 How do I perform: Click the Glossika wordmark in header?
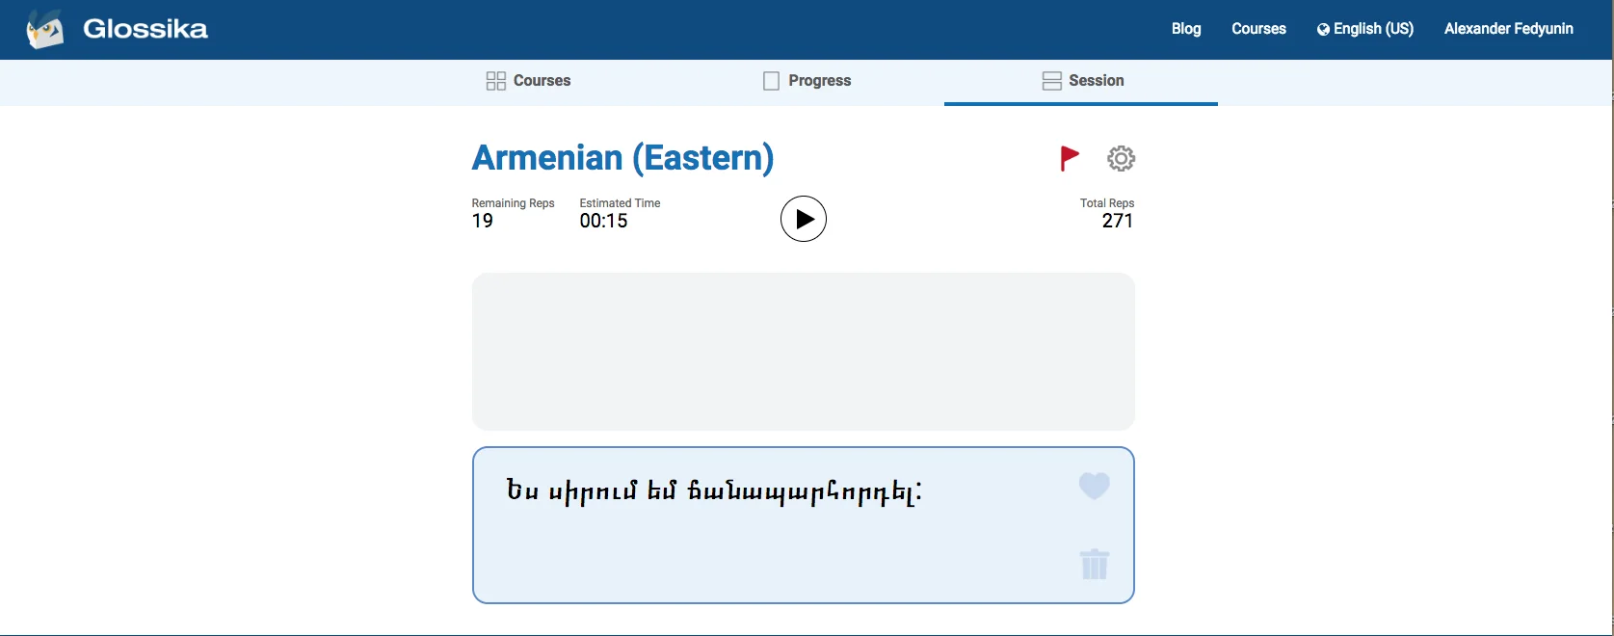146,29
